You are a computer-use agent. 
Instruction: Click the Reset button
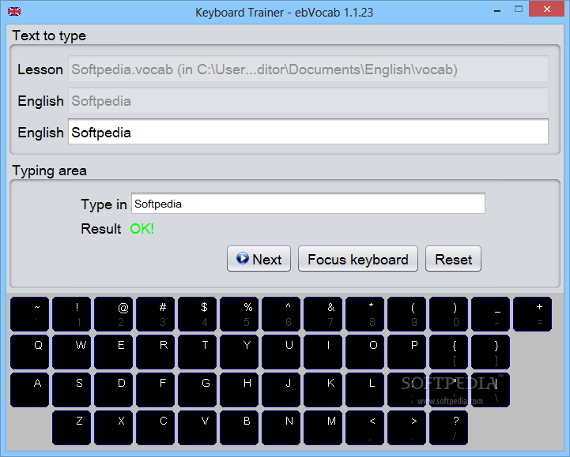pyautogui.click(x=453, y=259)
